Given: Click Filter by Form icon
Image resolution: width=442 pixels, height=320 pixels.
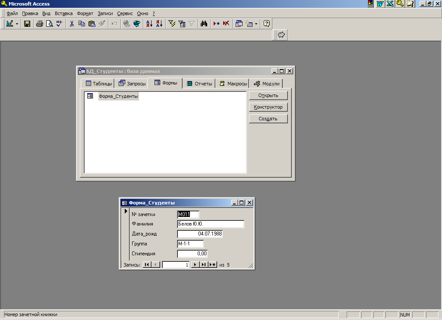Looking at the screenshot, I should [182, 24].
